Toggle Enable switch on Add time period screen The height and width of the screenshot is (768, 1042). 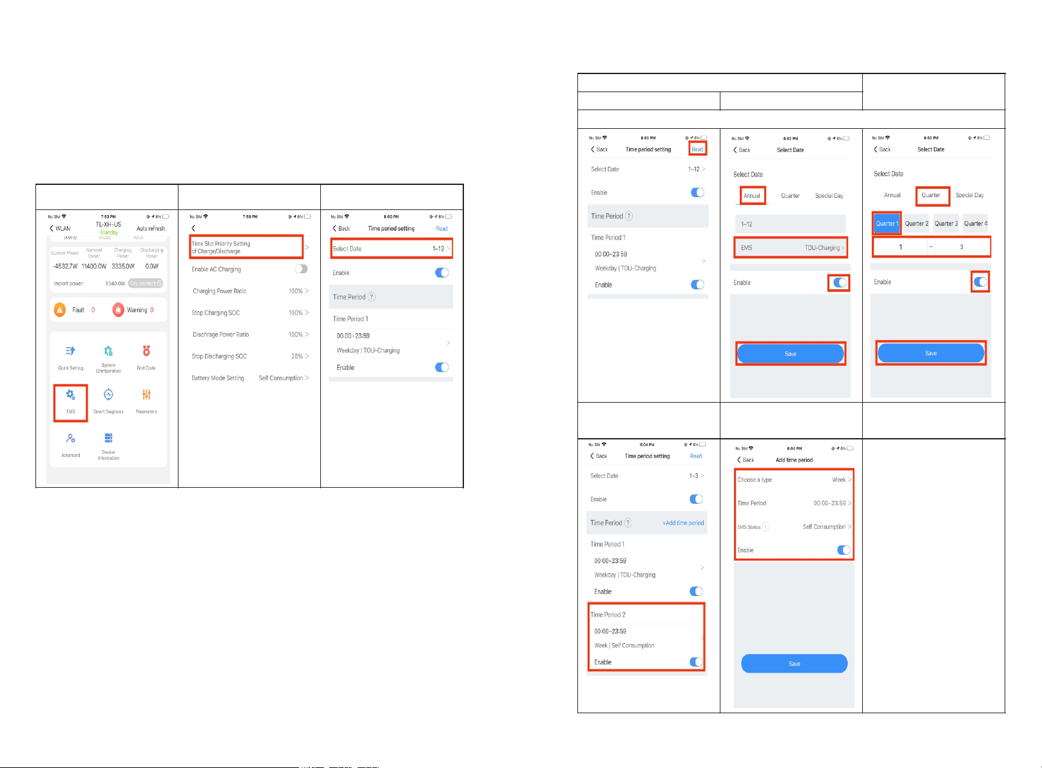coord(844,550)
